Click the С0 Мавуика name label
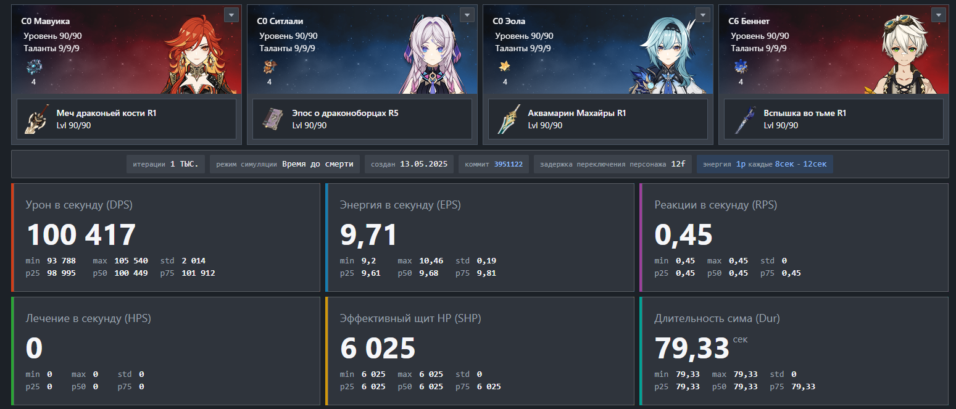The image size is (956, 409). click(x=46, y=22)
